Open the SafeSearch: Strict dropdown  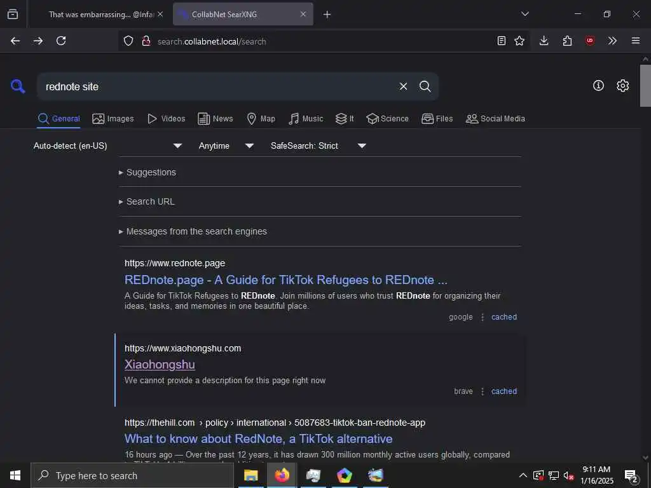[319, 146]
